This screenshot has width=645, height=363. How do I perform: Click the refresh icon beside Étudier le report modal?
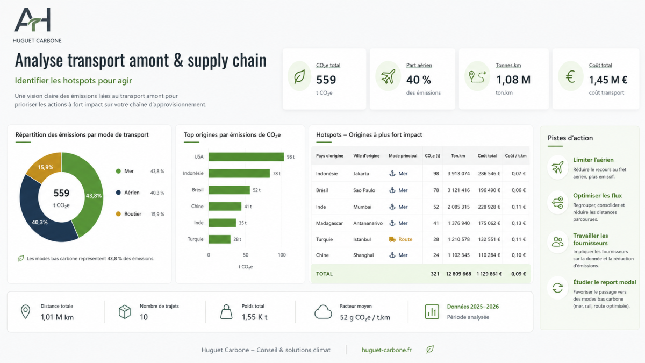[x=558, y=288]
